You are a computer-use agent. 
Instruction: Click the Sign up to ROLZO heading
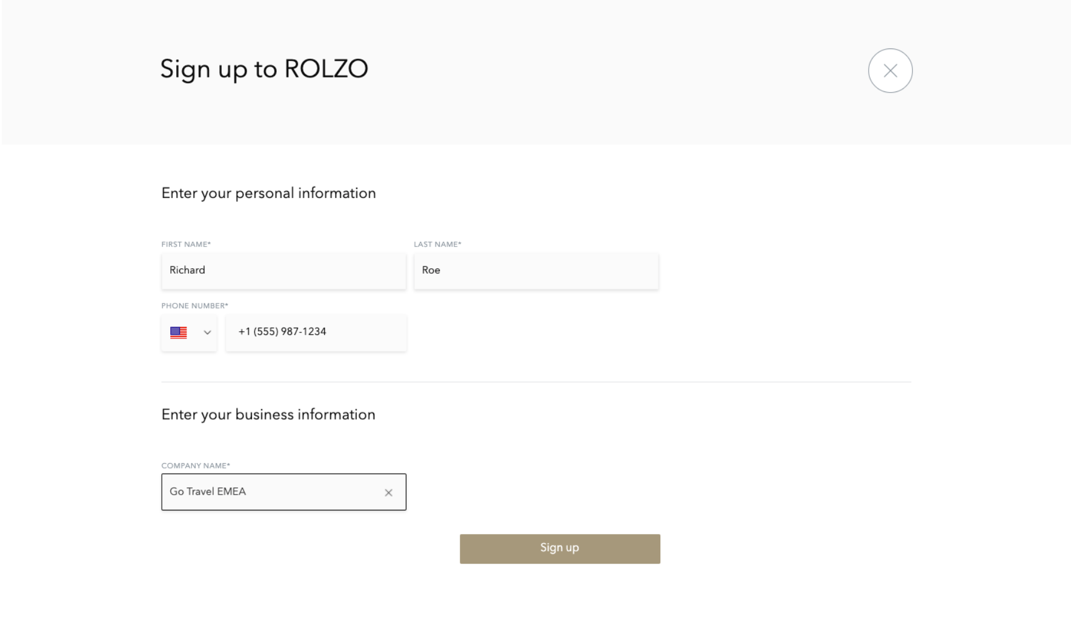264,69
